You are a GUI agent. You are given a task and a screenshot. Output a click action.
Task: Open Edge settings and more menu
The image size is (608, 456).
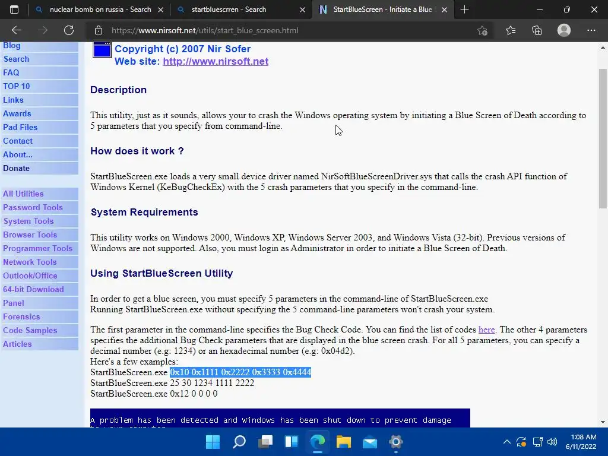tap(591, 30)
